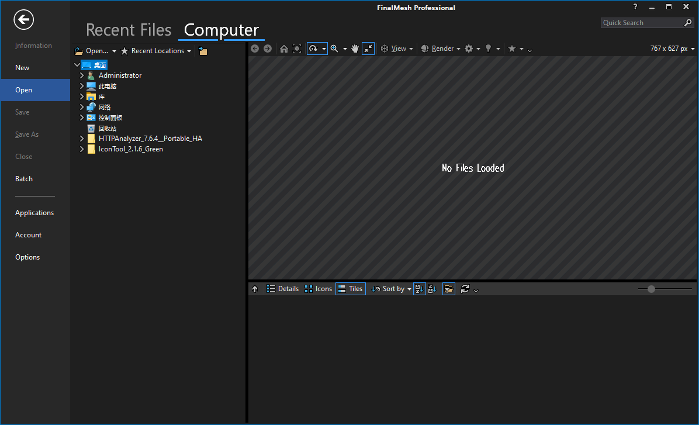Viewport: 699px width, 425px height.
Task: Click the Quick Search magnifier icon
Action: coord(688,23)
